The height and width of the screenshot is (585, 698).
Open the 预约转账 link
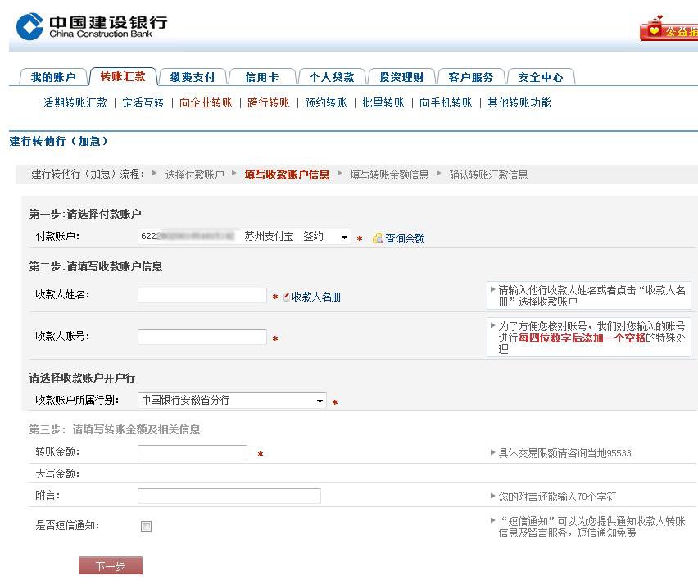326,103
